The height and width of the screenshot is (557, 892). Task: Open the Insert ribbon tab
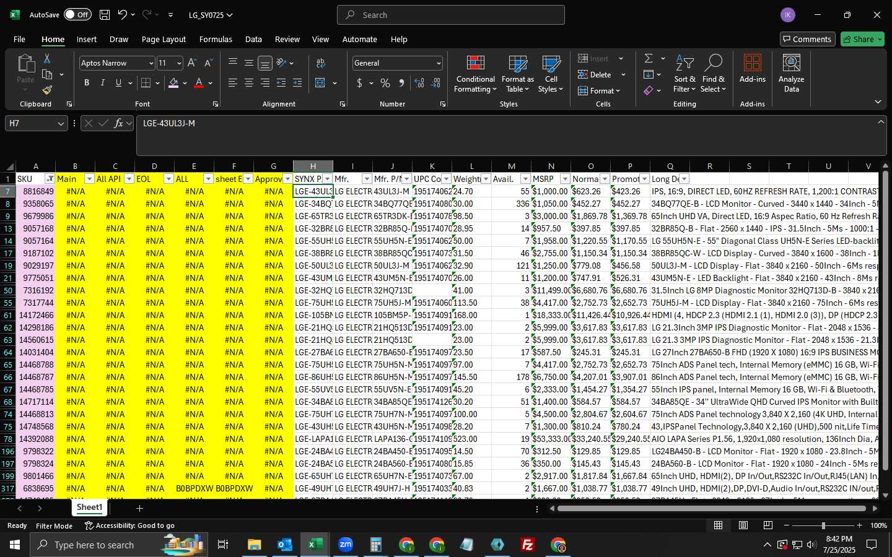87,39
